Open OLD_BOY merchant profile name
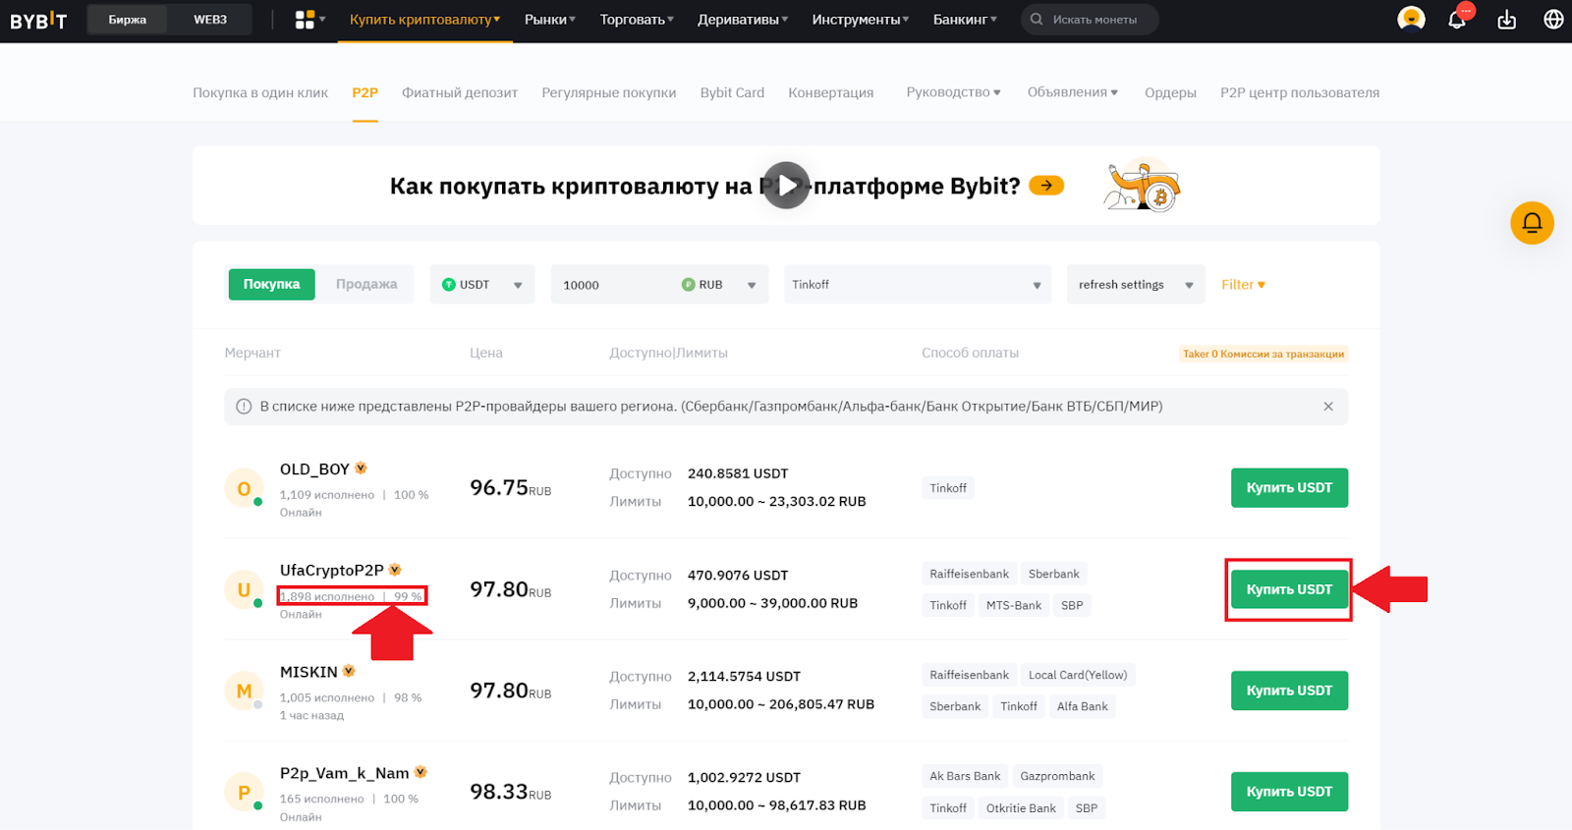Image resolution: width=1572 pixels, height=830 pixels. (x=314, y=470)
